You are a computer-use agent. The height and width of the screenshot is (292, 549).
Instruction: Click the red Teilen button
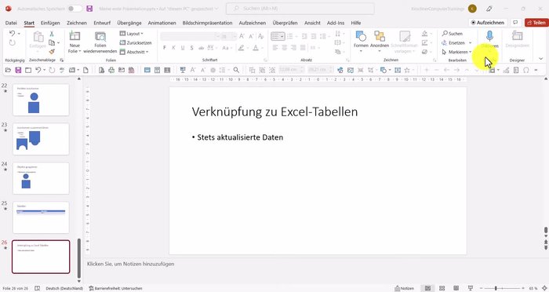coord(536,23)
